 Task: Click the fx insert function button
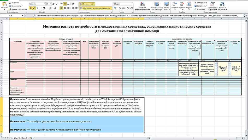pyautogui.click(x=34, y=16)
